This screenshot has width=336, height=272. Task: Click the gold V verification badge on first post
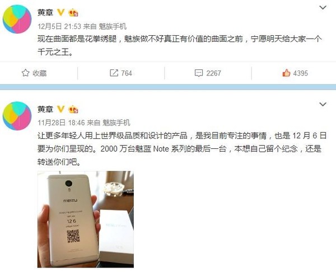61,12
